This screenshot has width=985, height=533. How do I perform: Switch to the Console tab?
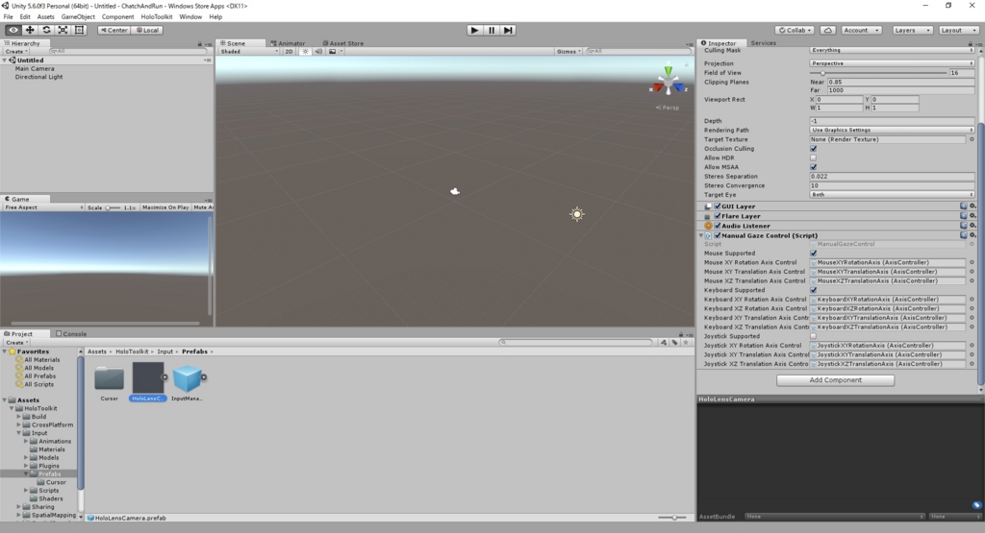click(x=71, y=333)
